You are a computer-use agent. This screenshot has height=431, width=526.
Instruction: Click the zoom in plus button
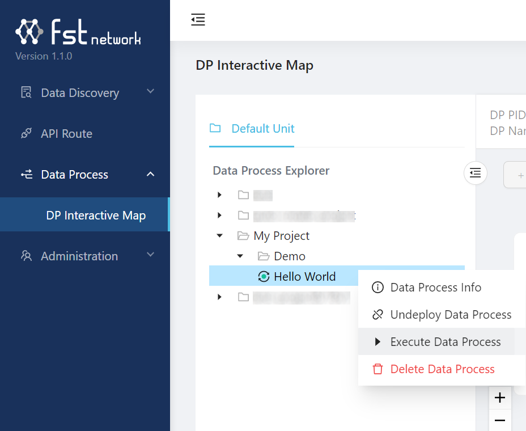coord(500,398)
